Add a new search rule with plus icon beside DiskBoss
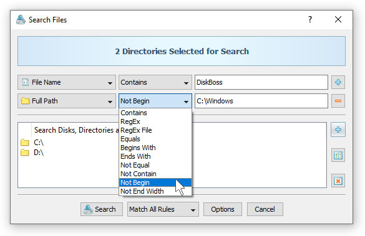 [338, 82]
